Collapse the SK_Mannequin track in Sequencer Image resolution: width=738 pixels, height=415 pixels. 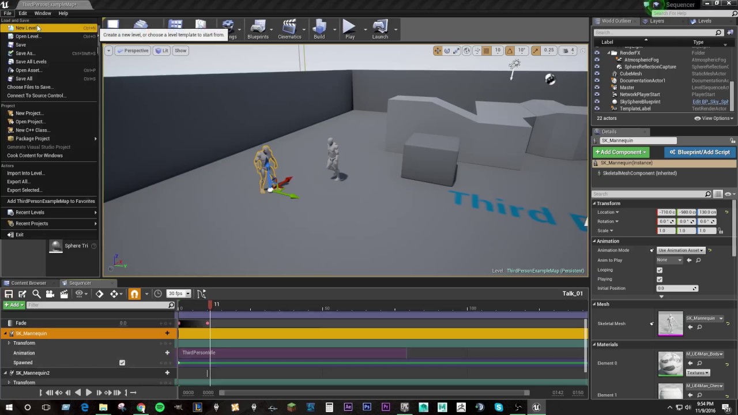5,333
